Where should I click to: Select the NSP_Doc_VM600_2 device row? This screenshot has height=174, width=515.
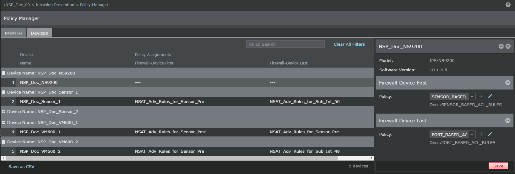(187, 151)
